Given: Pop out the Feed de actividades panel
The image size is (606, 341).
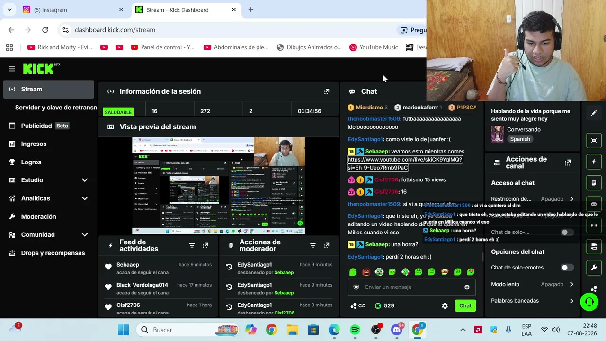Looking at the screenshot, I should (x=205, y=245).
